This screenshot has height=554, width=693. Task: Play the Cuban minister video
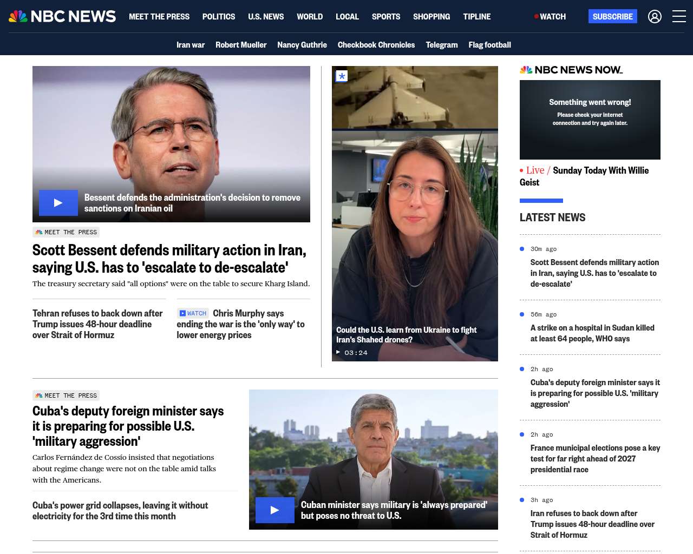tap(275, 510)
